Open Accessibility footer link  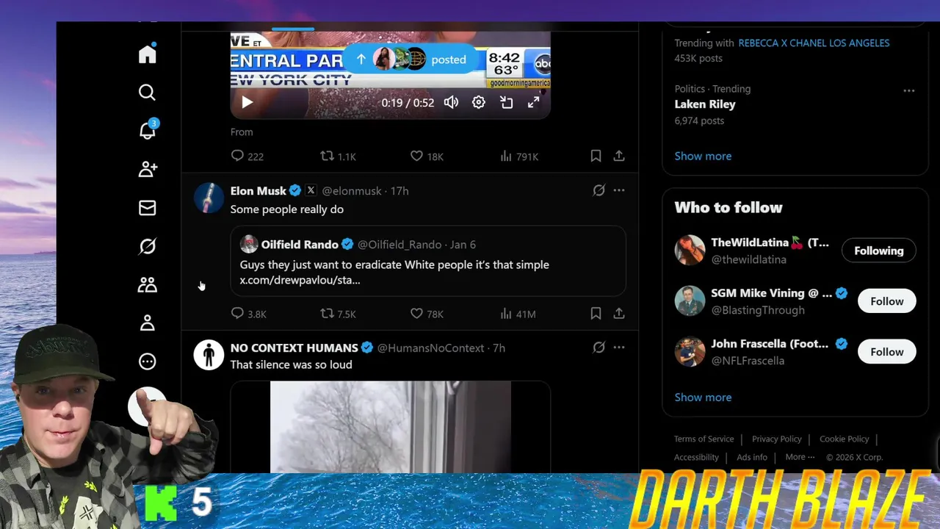pyautogui.click(x=696, y=457)
